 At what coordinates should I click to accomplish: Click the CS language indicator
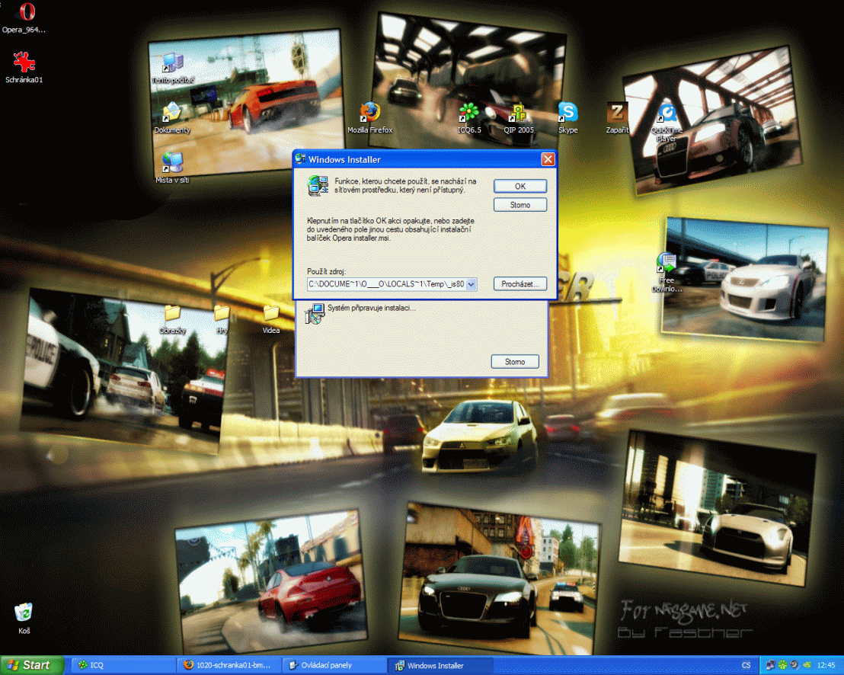click(x=746, y=665)
